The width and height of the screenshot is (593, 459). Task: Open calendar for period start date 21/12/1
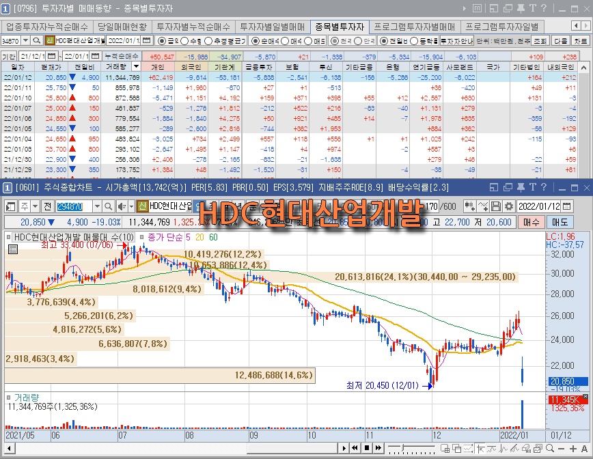click(52, 56)
